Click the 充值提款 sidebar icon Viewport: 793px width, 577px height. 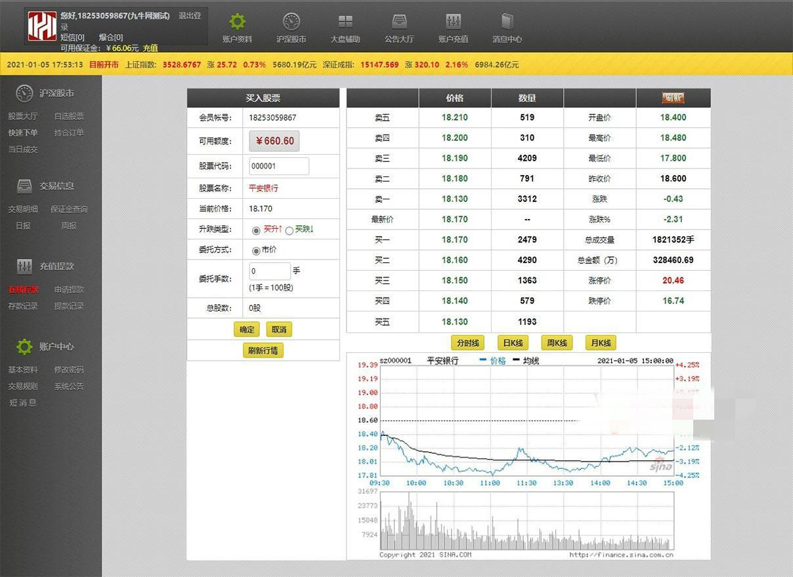pyautogui.click(x=25, y=266)
